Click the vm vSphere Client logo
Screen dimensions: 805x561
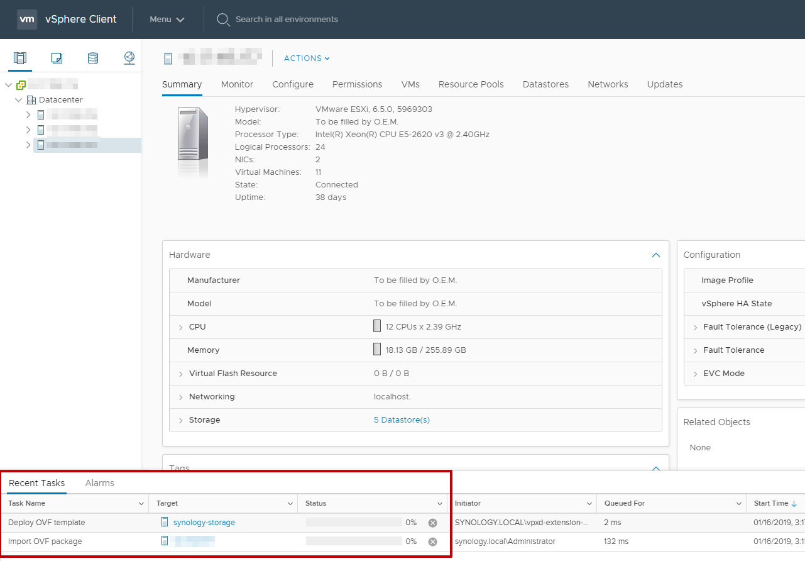click(x=27, y=19)
